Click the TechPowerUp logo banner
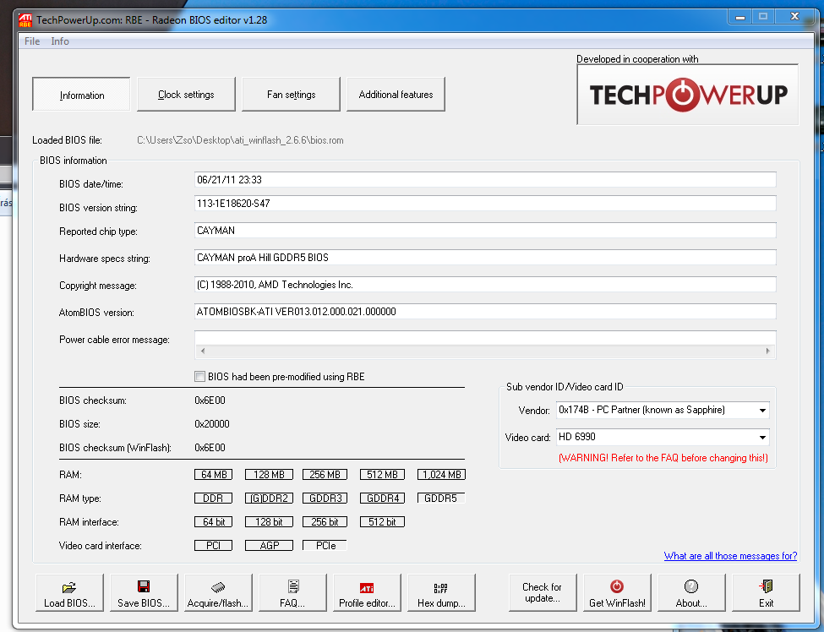The width and height of the screenshot is (824, 632). (x=688, y=95)
